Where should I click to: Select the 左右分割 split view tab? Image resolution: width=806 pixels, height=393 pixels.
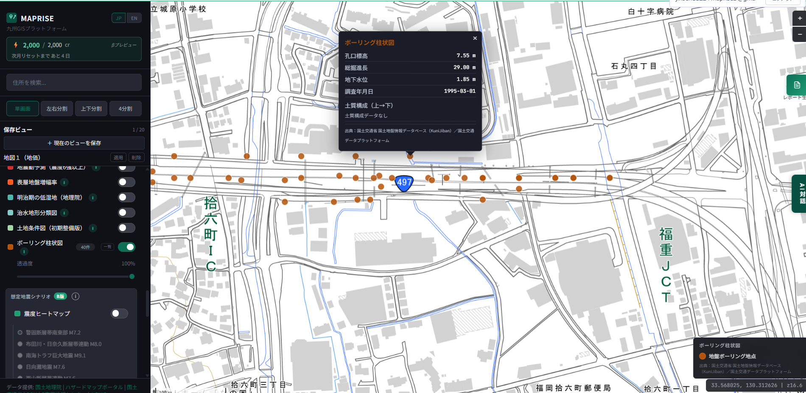pyautogui.click(x=57, y=109)
